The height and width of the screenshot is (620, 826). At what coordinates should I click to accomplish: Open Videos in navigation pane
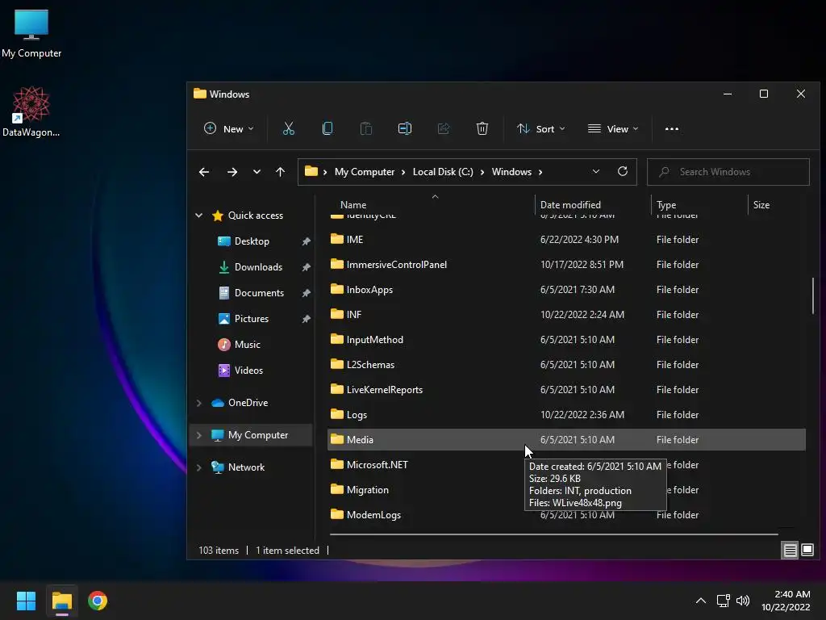point(248,370)
